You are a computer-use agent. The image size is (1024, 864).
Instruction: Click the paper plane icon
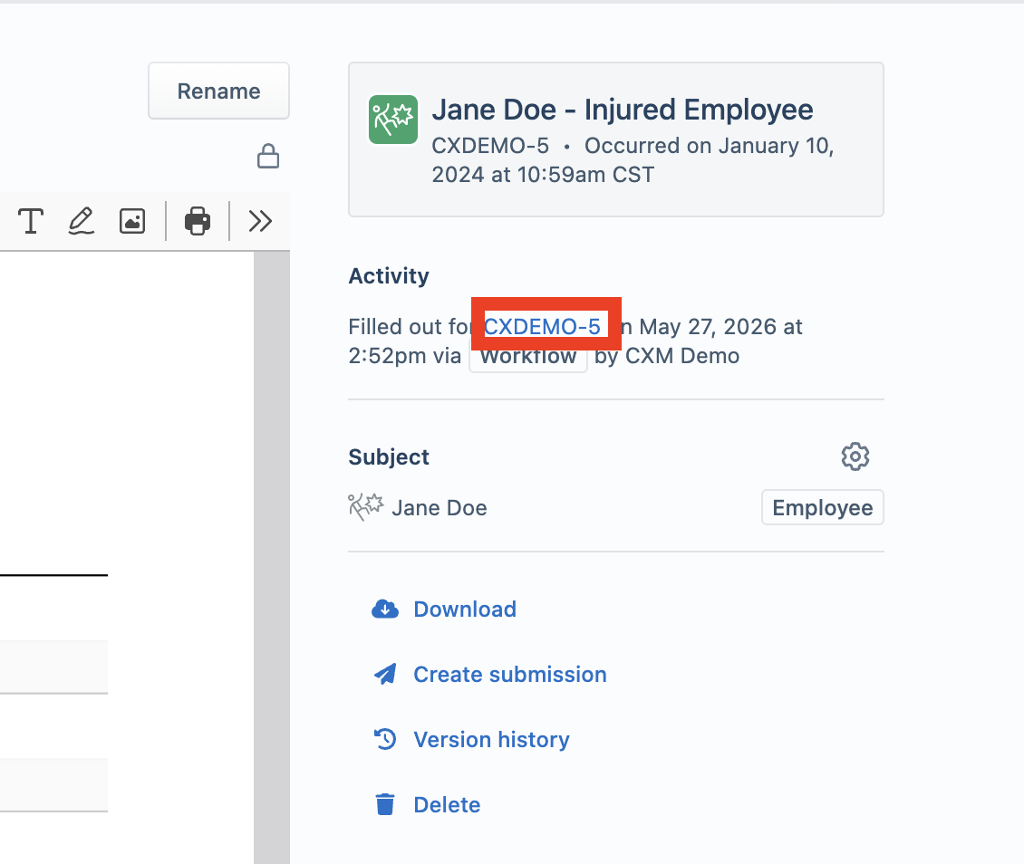tap(385, 674)
